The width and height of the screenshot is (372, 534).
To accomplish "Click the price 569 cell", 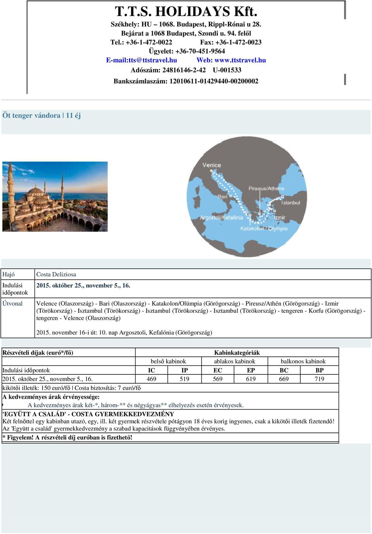I will [218, 379].
